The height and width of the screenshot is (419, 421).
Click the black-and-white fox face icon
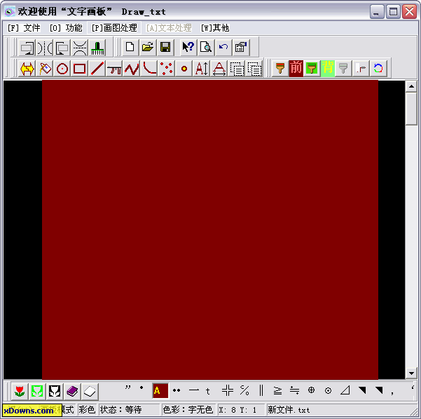click(x=55, y=391)
